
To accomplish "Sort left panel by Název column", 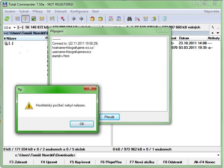I will pyautogui.click(x=24, y=38).
